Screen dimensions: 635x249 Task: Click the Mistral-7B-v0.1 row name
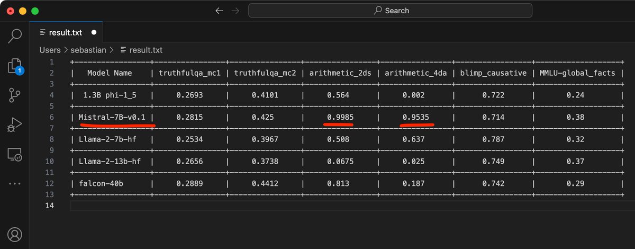112,117
